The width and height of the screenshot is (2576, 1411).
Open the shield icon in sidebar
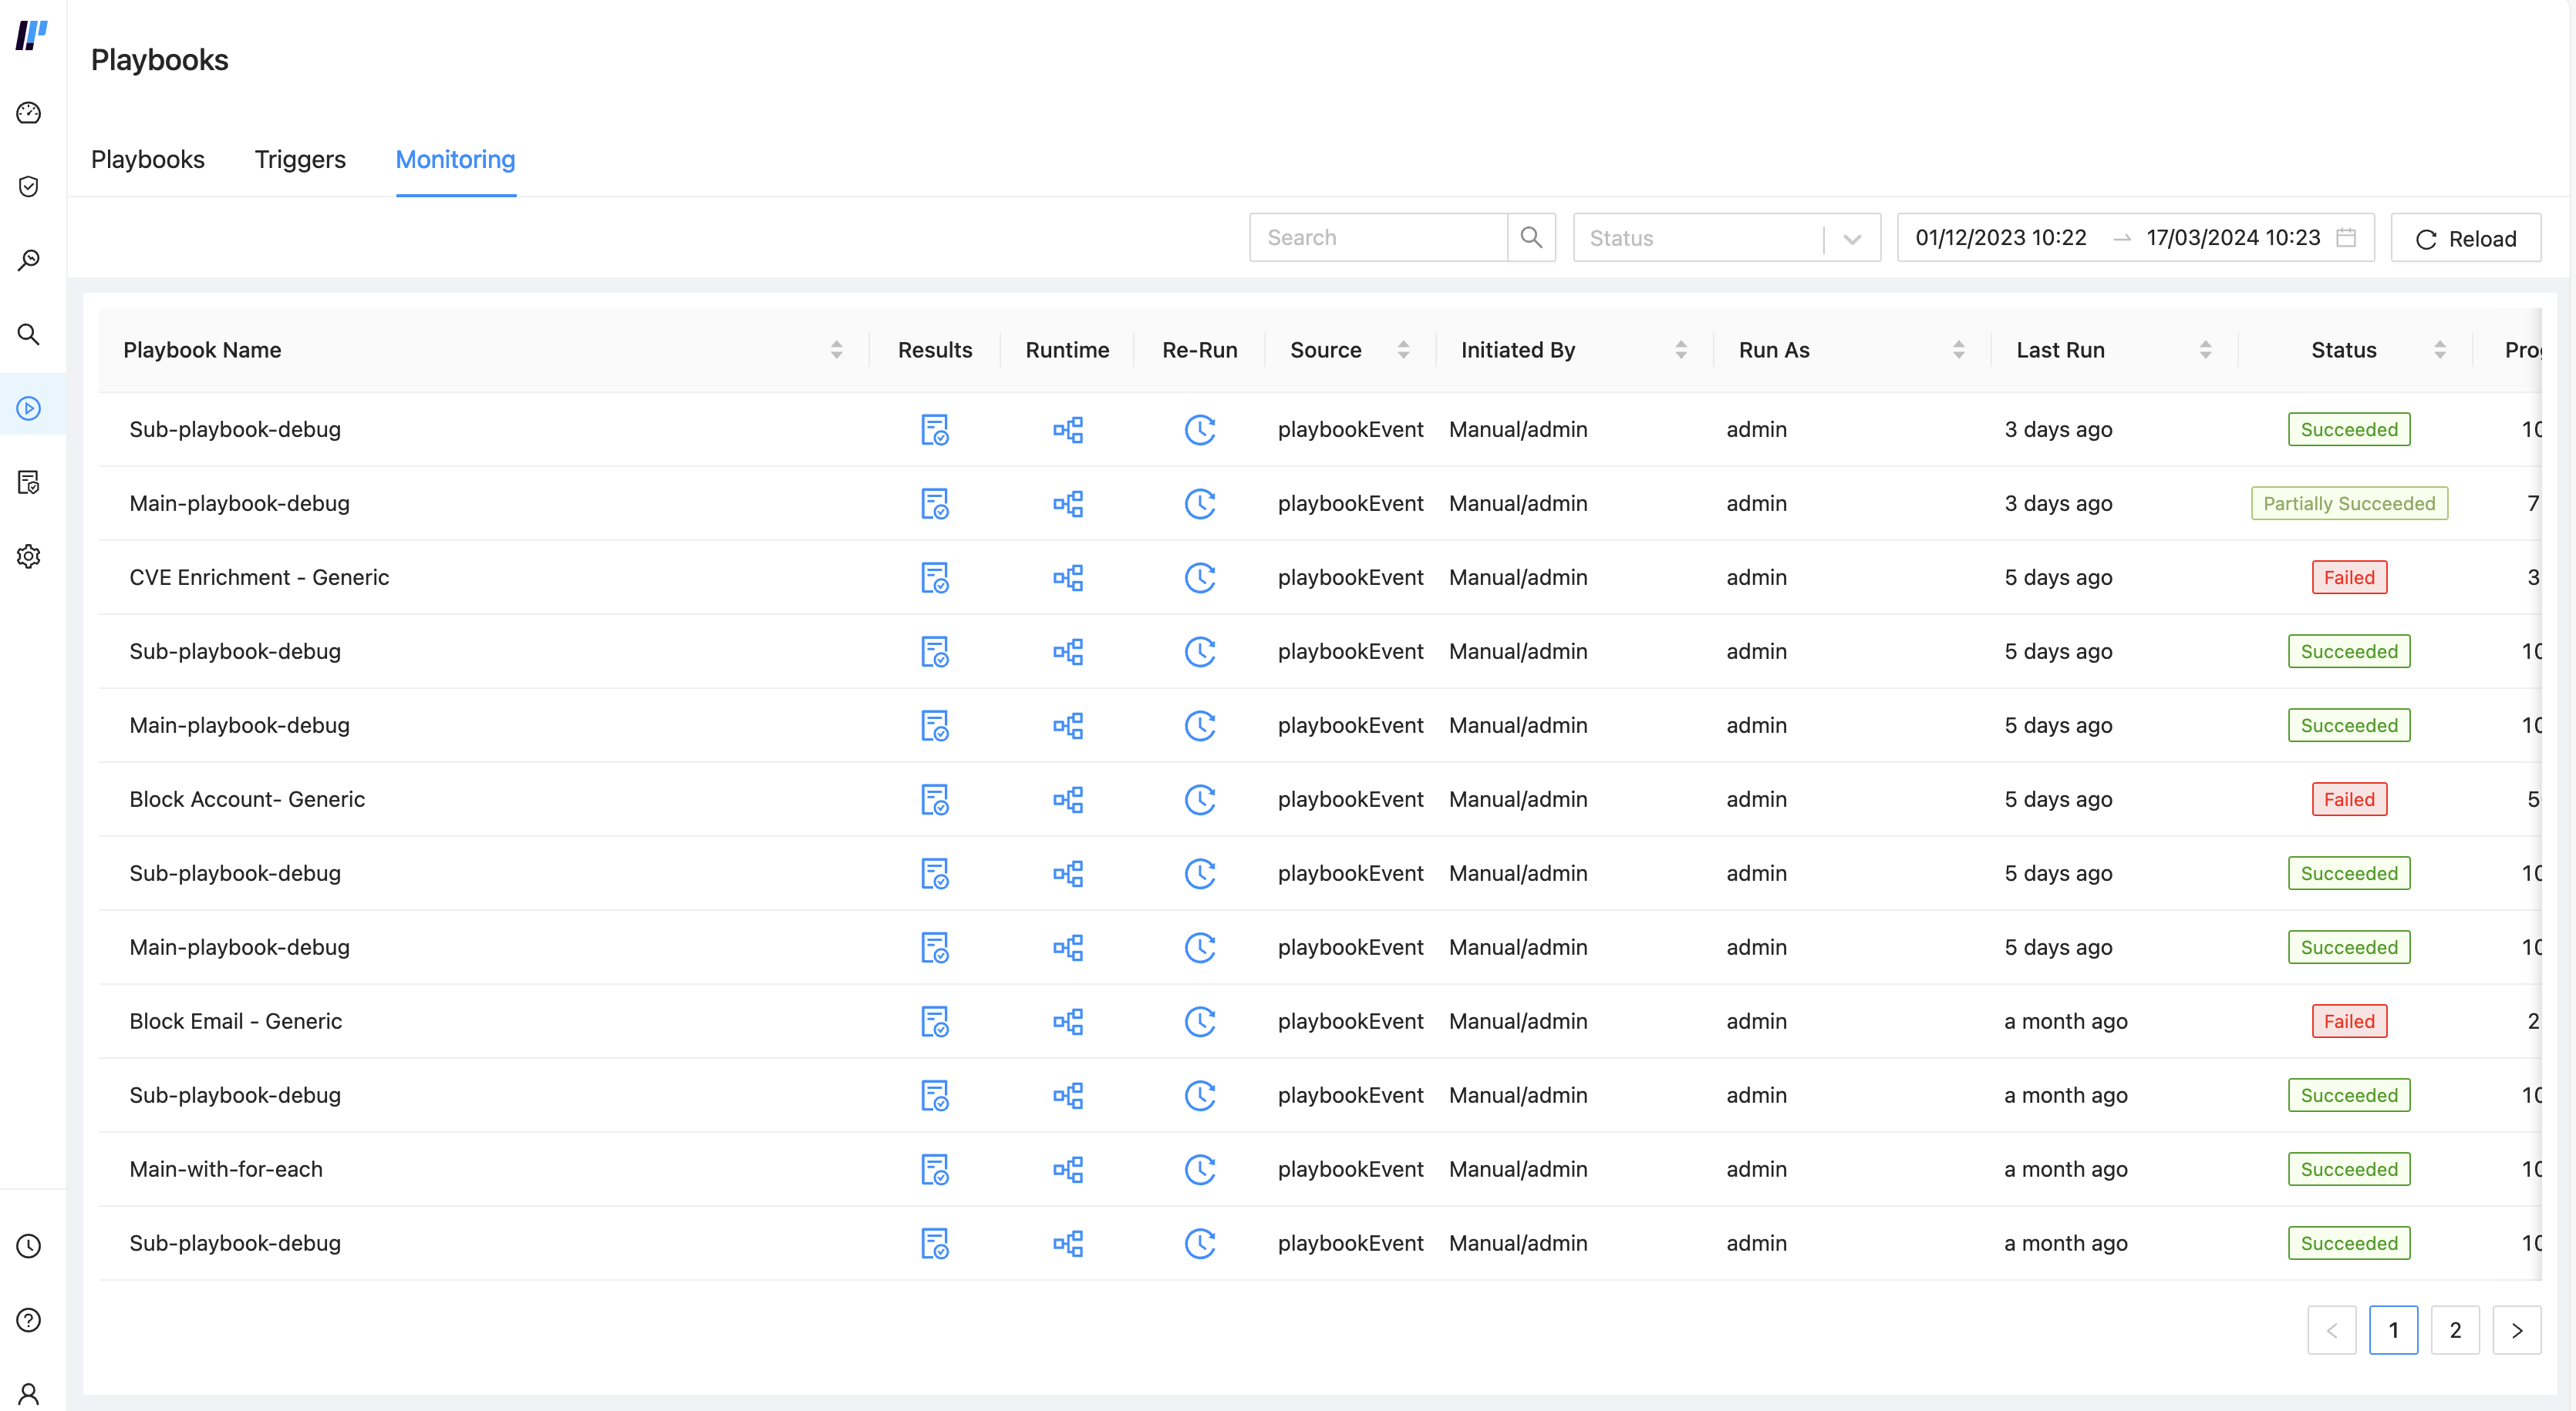tap(29, 186)
